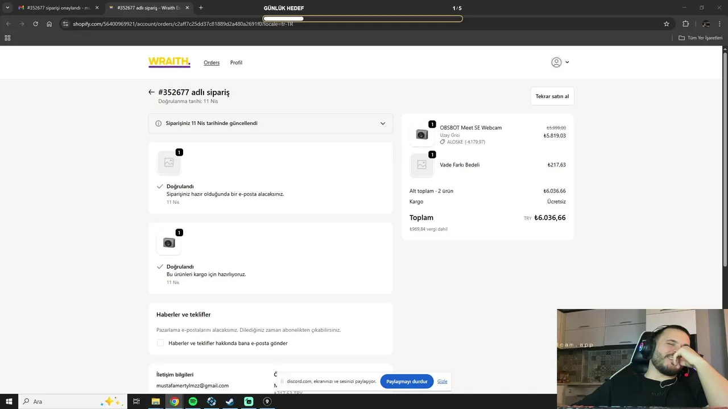Viewport: 728px width, 409px height.
Task: Click the Haberler ve teklifler heading
Action: tap(184, 315)
